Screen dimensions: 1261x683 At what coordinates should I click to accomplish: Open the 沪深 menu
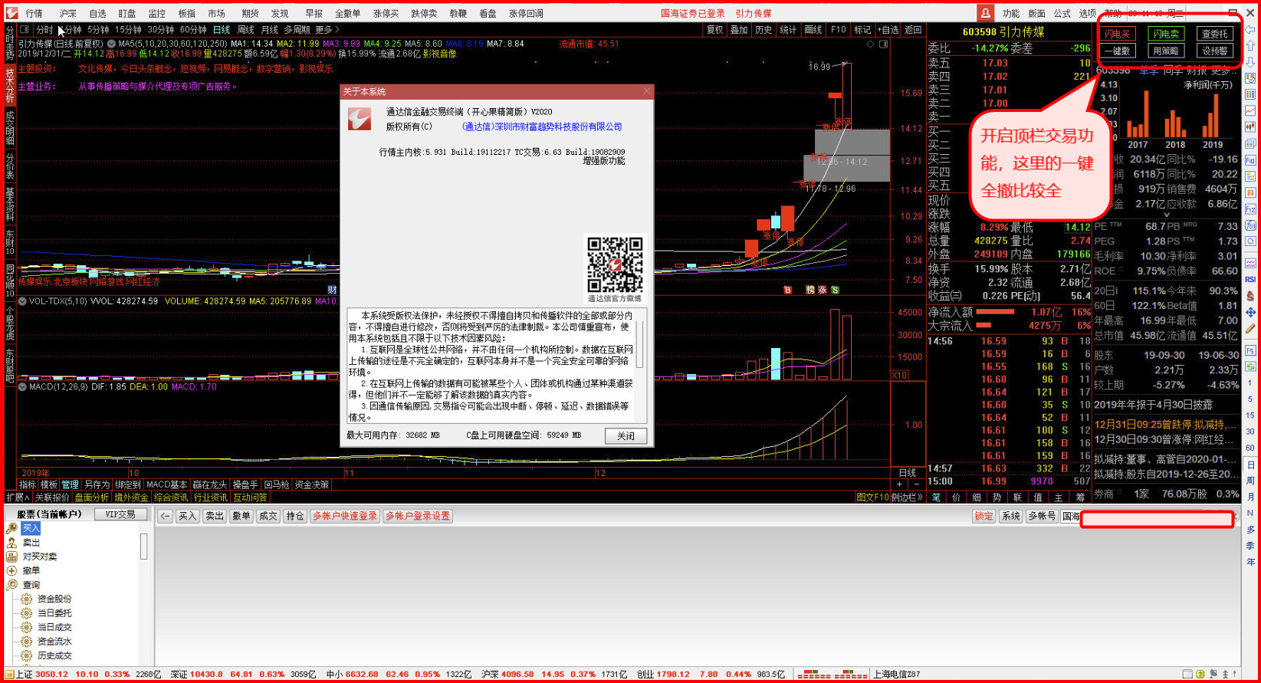coord(67,13)
